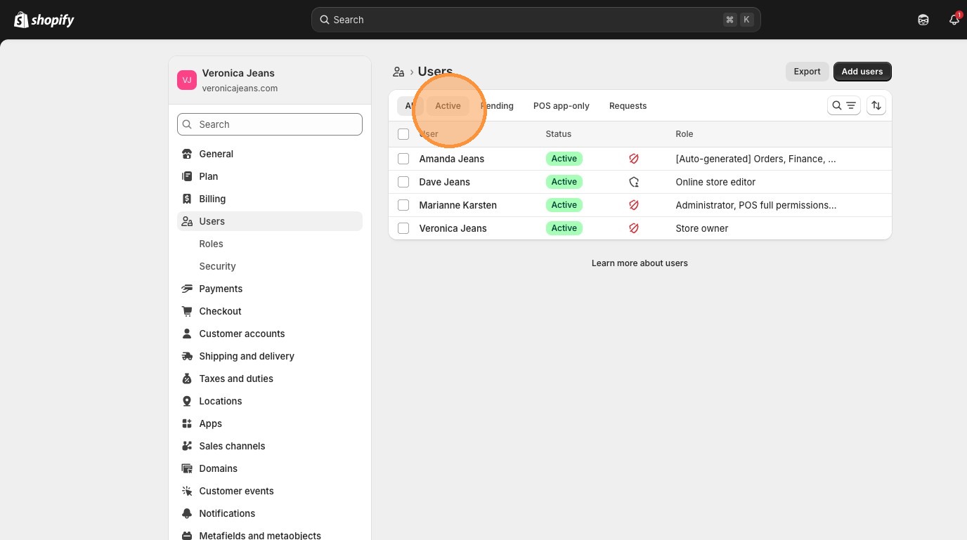Click the Customer events icon

tap(187, 491)
